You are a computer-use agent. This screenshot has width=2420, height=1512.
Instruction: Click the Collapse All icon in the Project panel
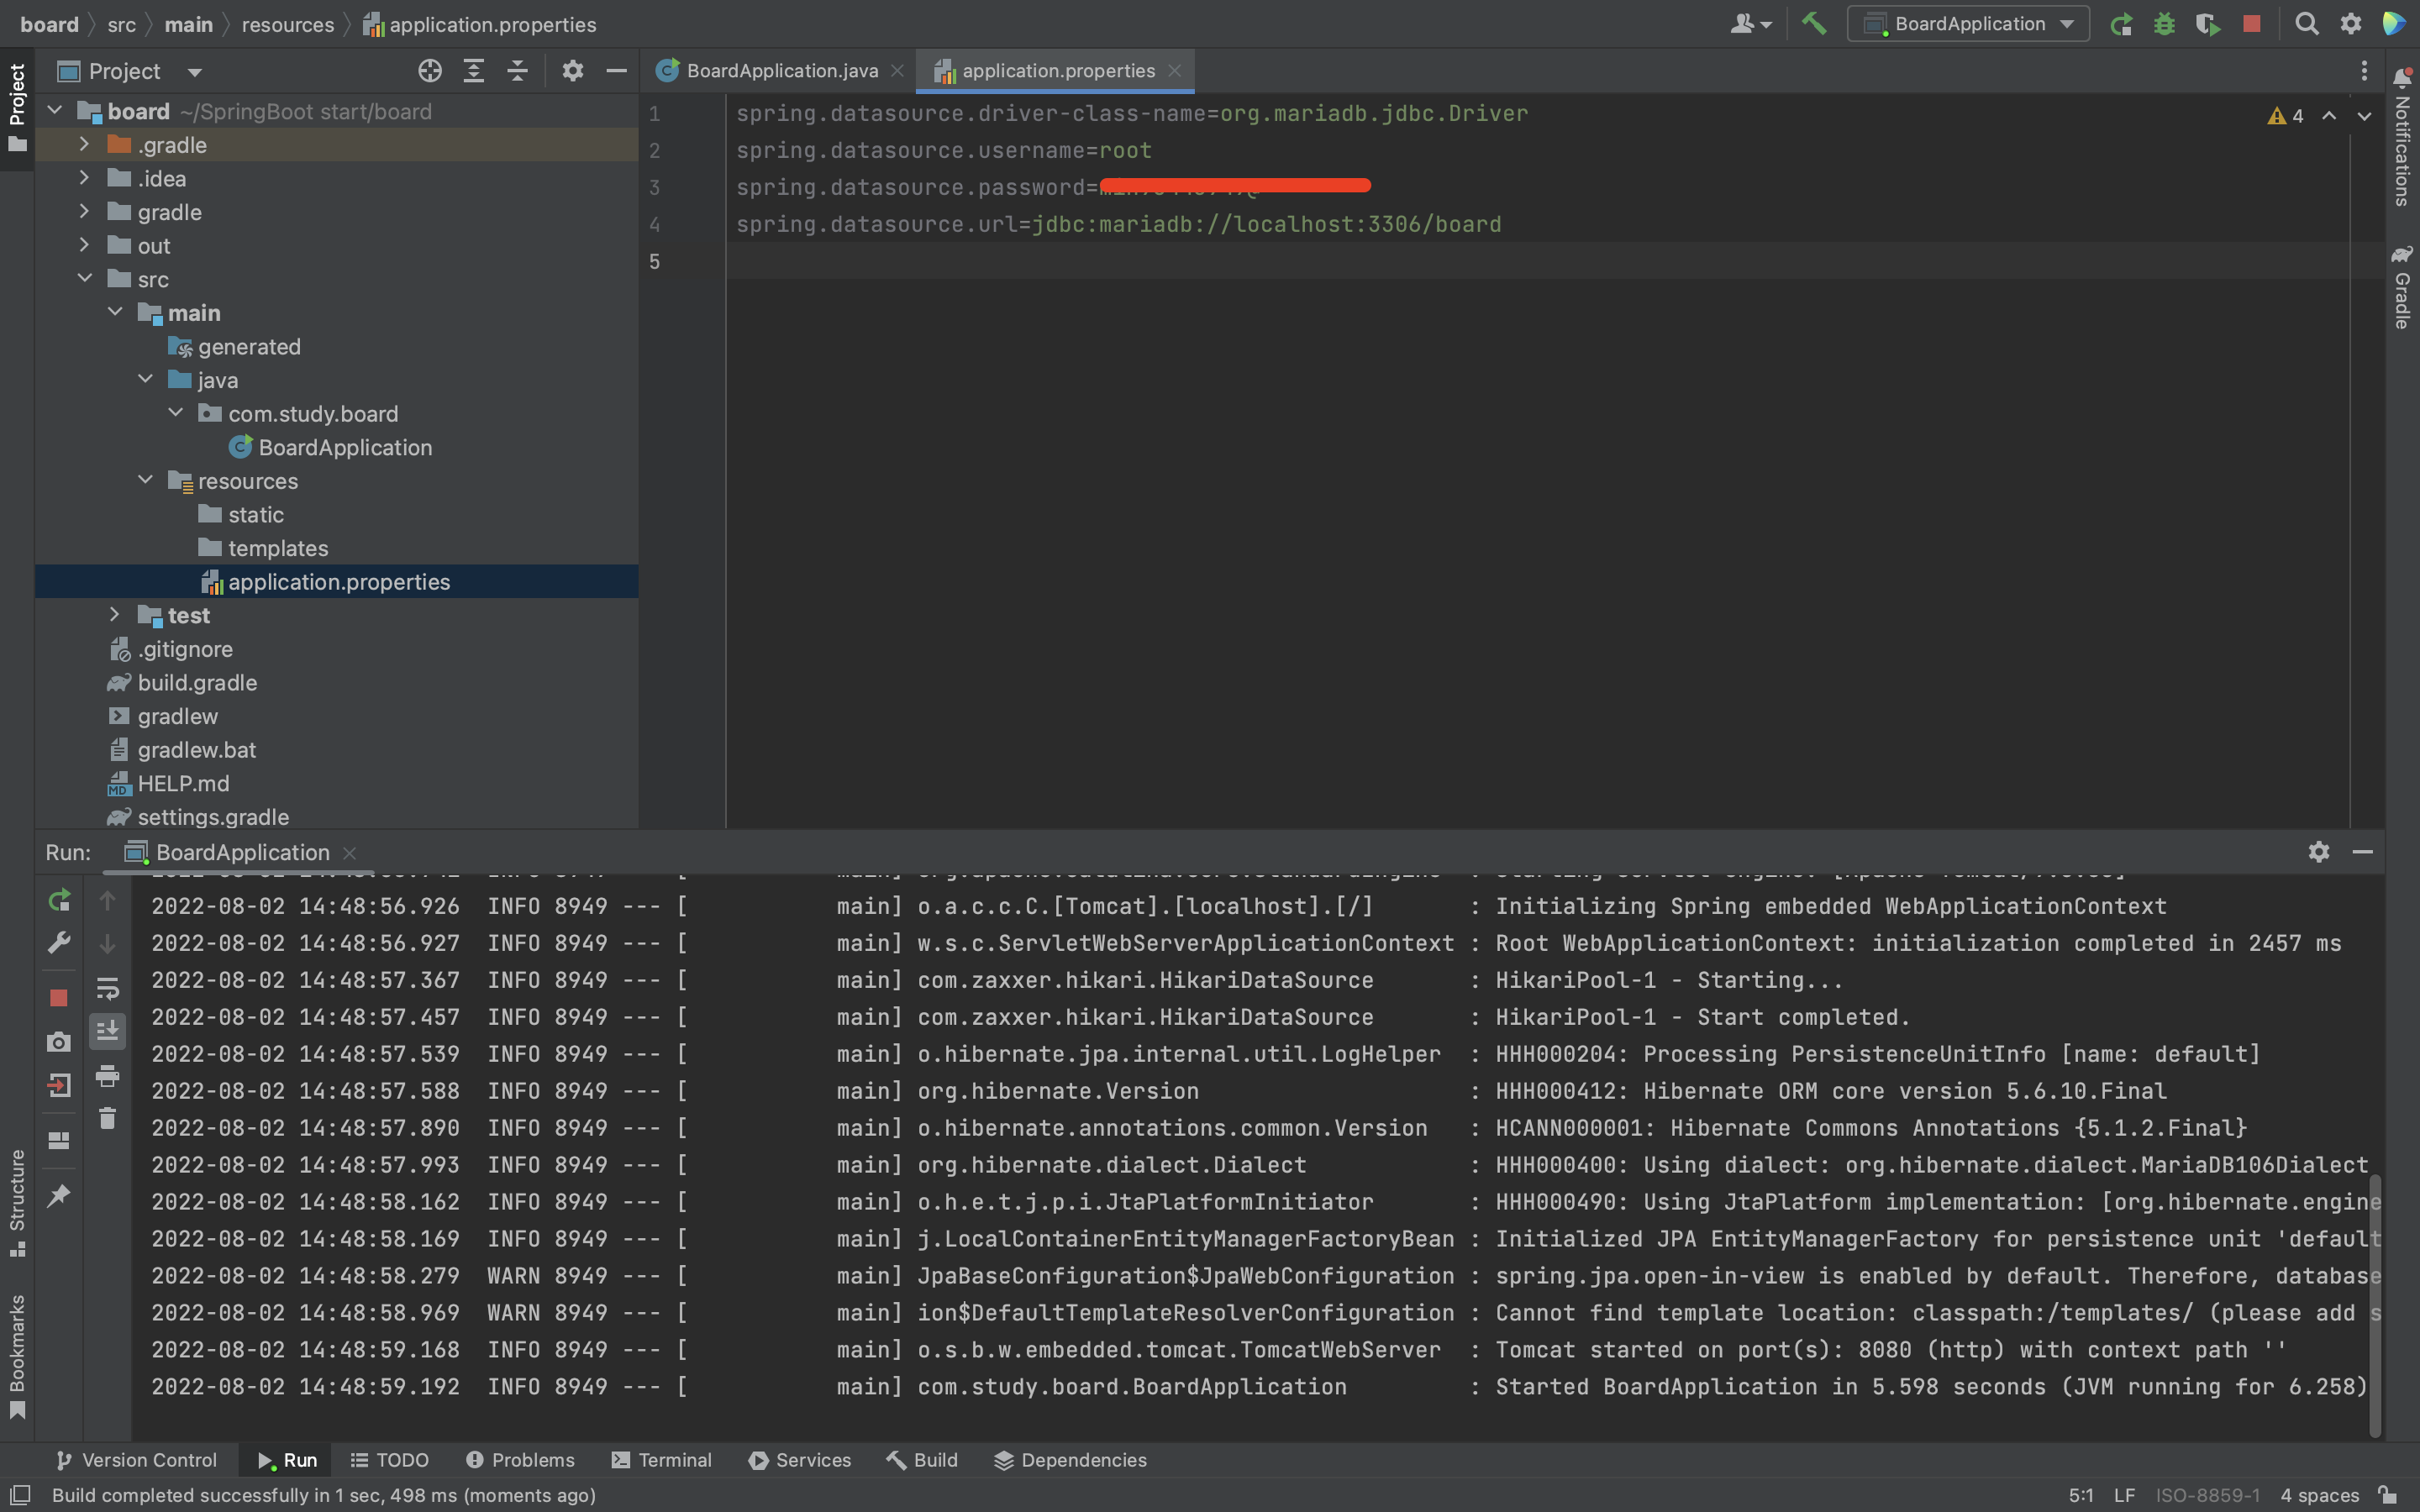pos(517,71)
